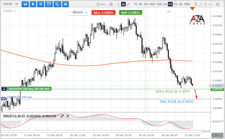225x139 pixels.
Task: Click the '03 Jan 00:00' date label
Action: point(147,135)
